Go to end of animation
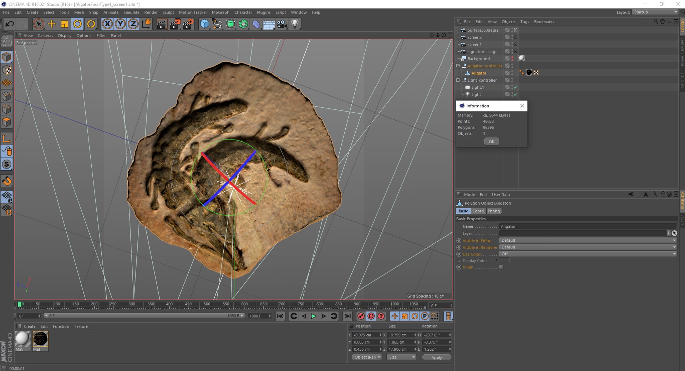The width and height of the screenshot is (685, 371). 347,316
